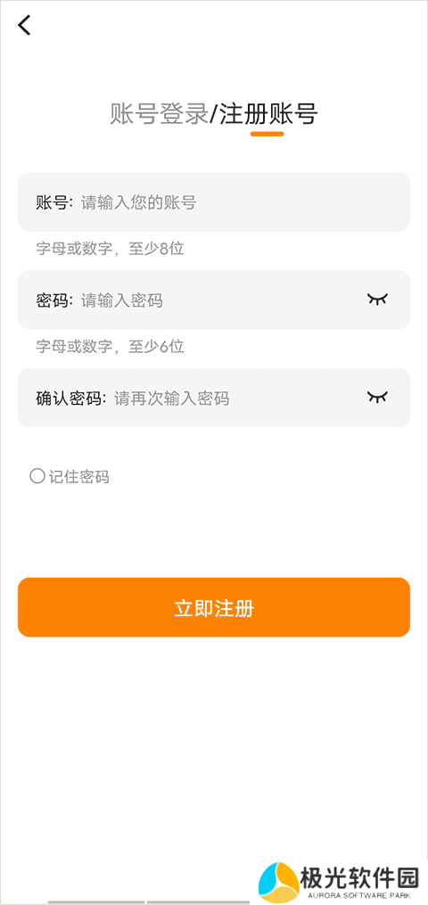Tap the left gray gesture bar at the bottom

96,901
